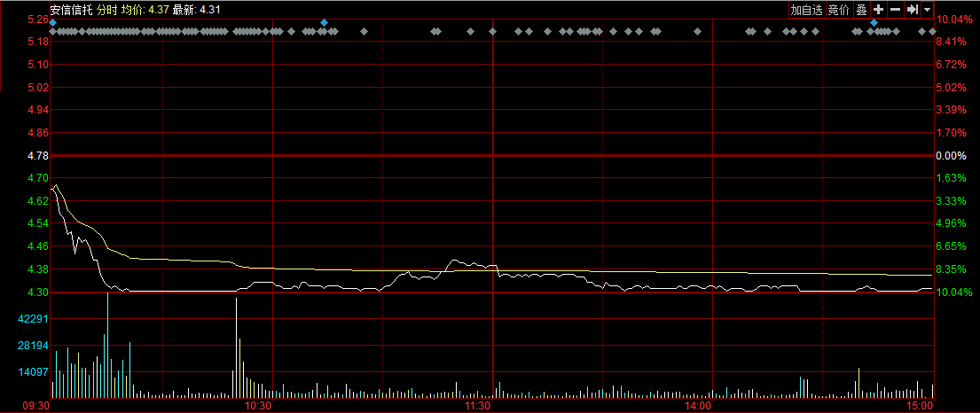Click the stock name 安信信托
980x413 pixels.
point(71,10)
